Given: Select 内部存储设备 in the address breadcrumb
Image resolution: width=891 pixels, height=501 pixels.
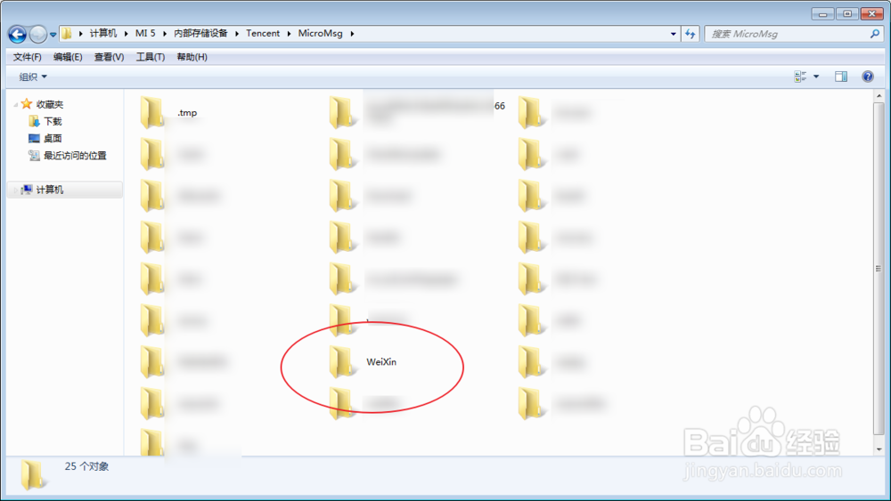Looking at the screenshot, I should [x=200, y=34].
